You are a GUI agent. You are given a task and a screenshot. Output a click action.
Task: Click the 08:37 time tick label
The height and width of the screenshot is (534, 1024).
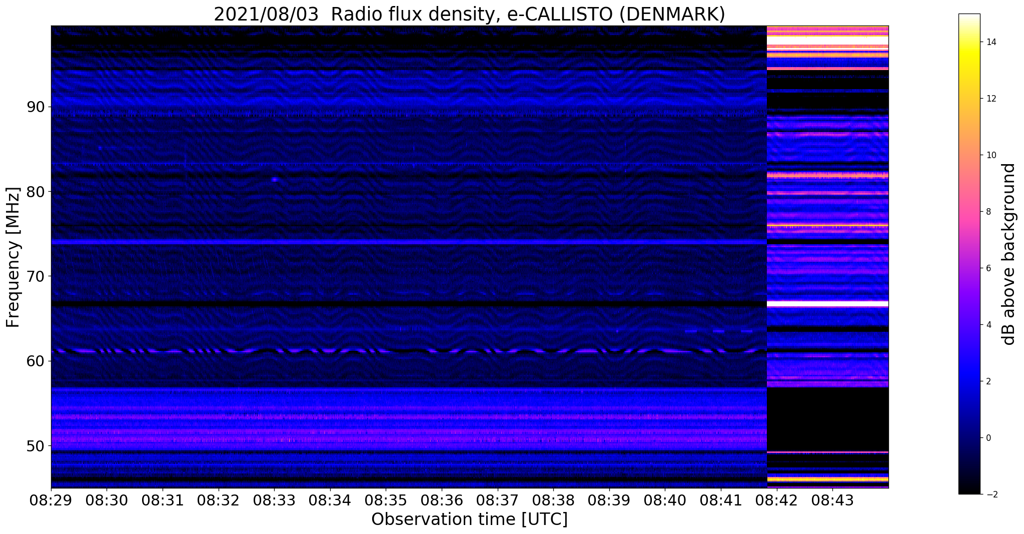[x=497, y=500]
